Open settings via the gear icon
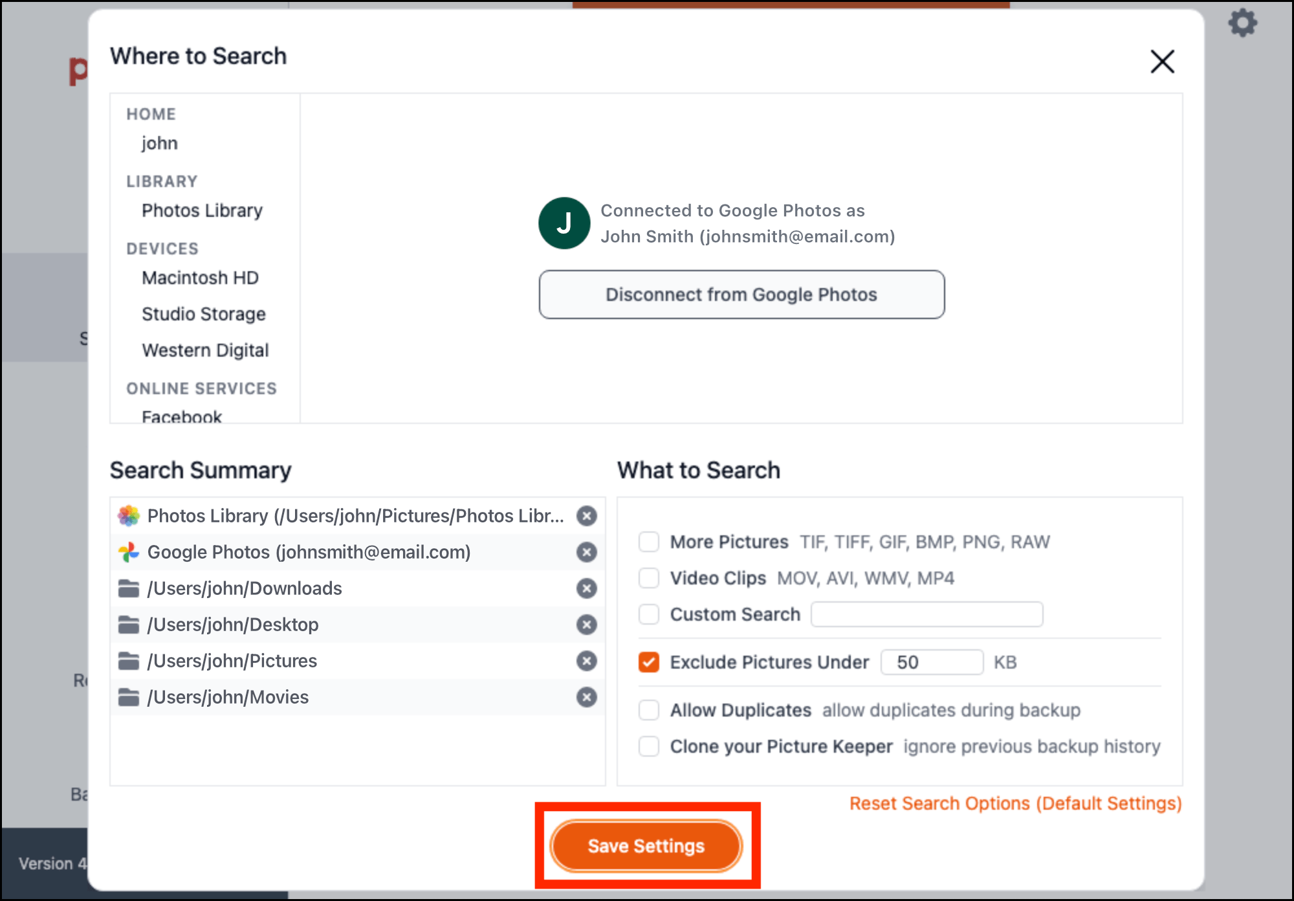The image size is (1294, 901). [x=1242, y=23]
